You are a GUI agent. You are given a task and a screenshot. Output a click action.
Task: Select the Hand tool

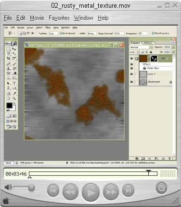8,98
